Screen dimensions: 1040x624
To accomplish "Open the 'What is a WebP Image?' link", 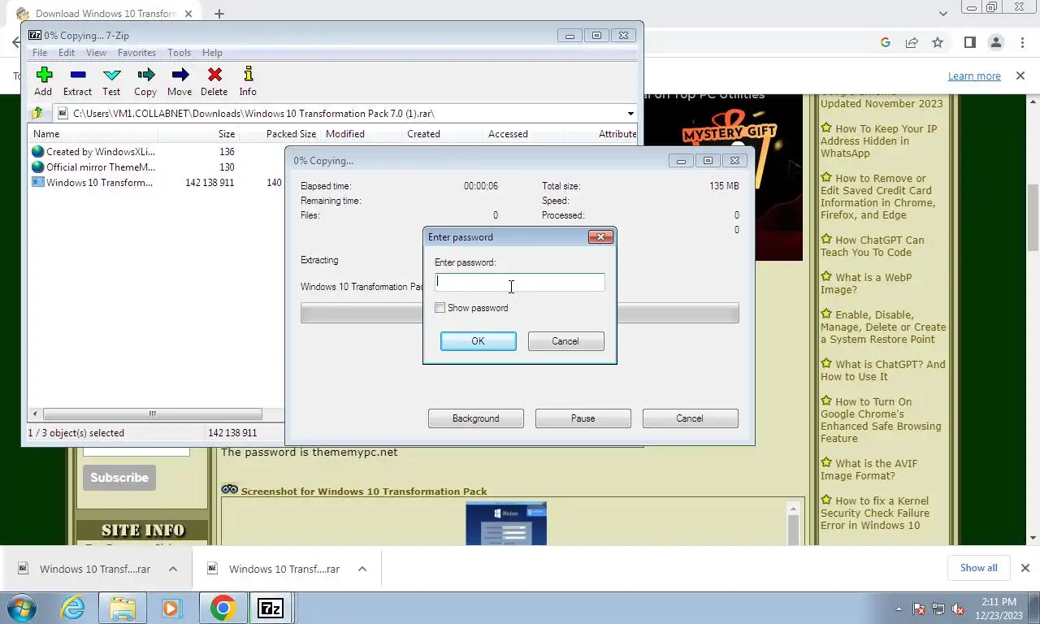I will click(866, 284).
